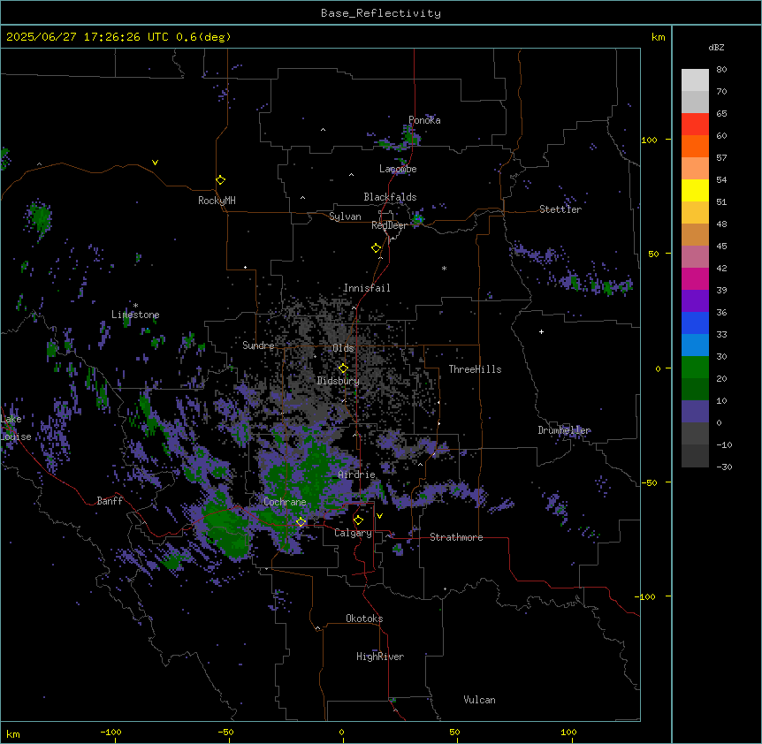Click the dBZ legend heading
The height and width of the screenshot is (744, 762).
[x=716, y=48]
